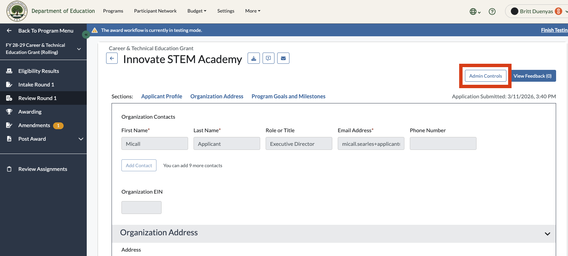Open the More dropdown in top navigation
Screen dimensions: 568x256
click(253, 11)
